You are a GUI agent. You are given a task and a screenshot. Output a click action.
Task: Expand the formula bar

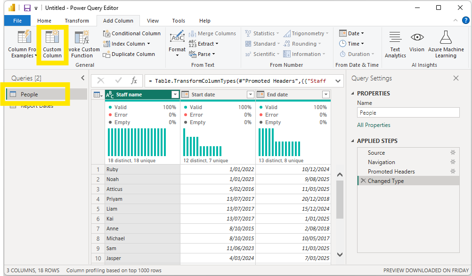click(x=338, y=81)
